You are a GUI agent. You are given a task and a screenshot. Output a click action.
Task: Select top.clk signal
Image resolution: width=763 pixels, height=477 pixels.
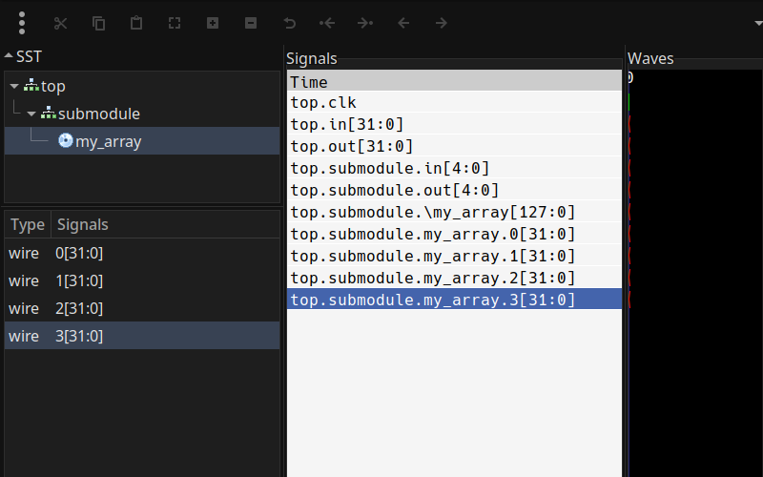(x=455, y=102)
